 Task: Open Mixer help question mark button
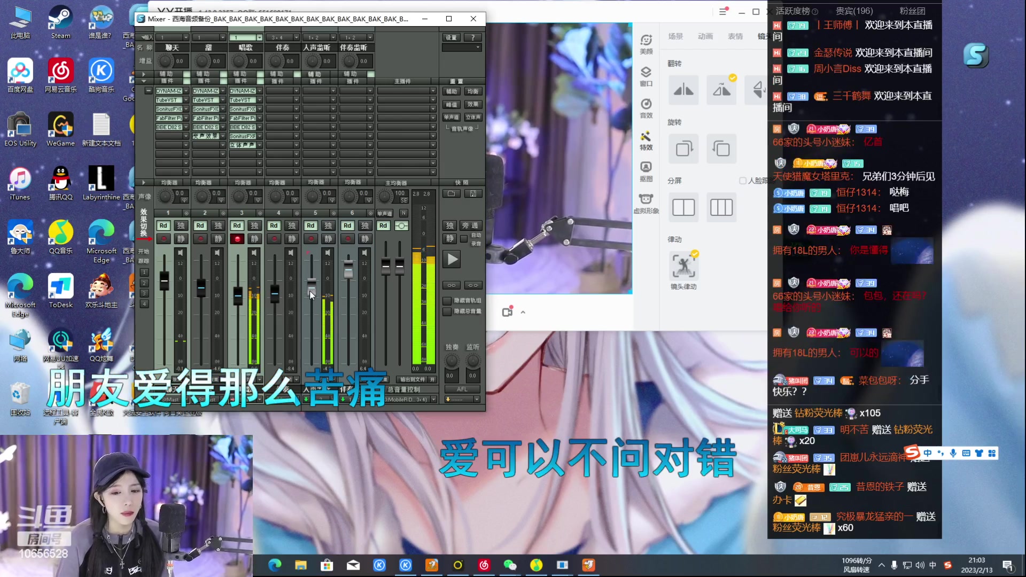coord(473,37)
